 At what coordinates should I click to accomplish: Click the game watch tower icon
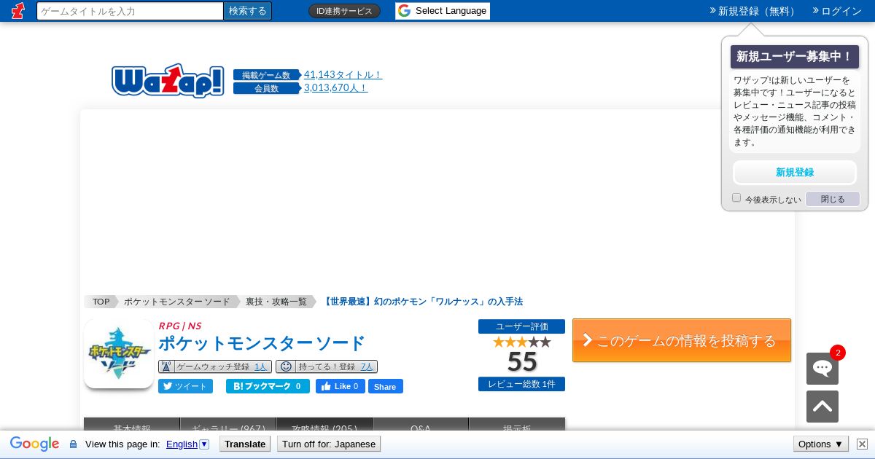click(x=166, y=366)
